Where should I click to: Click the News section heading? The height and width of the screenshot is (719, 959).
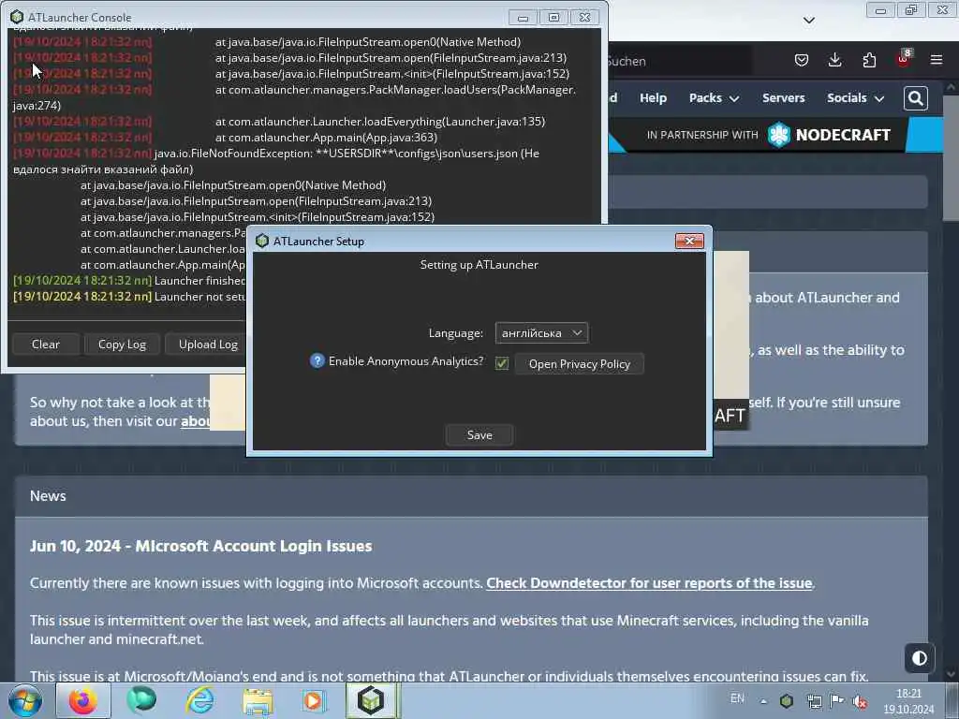48,496
